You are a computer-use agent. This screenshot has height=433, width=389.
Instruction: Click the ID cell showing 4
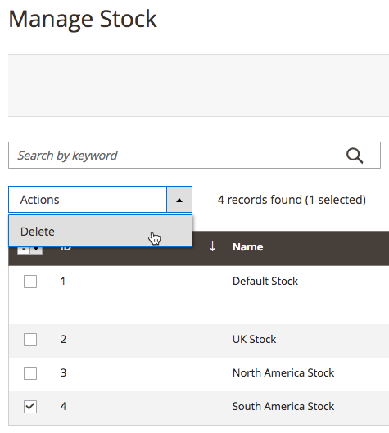click(x=64, y=406)
